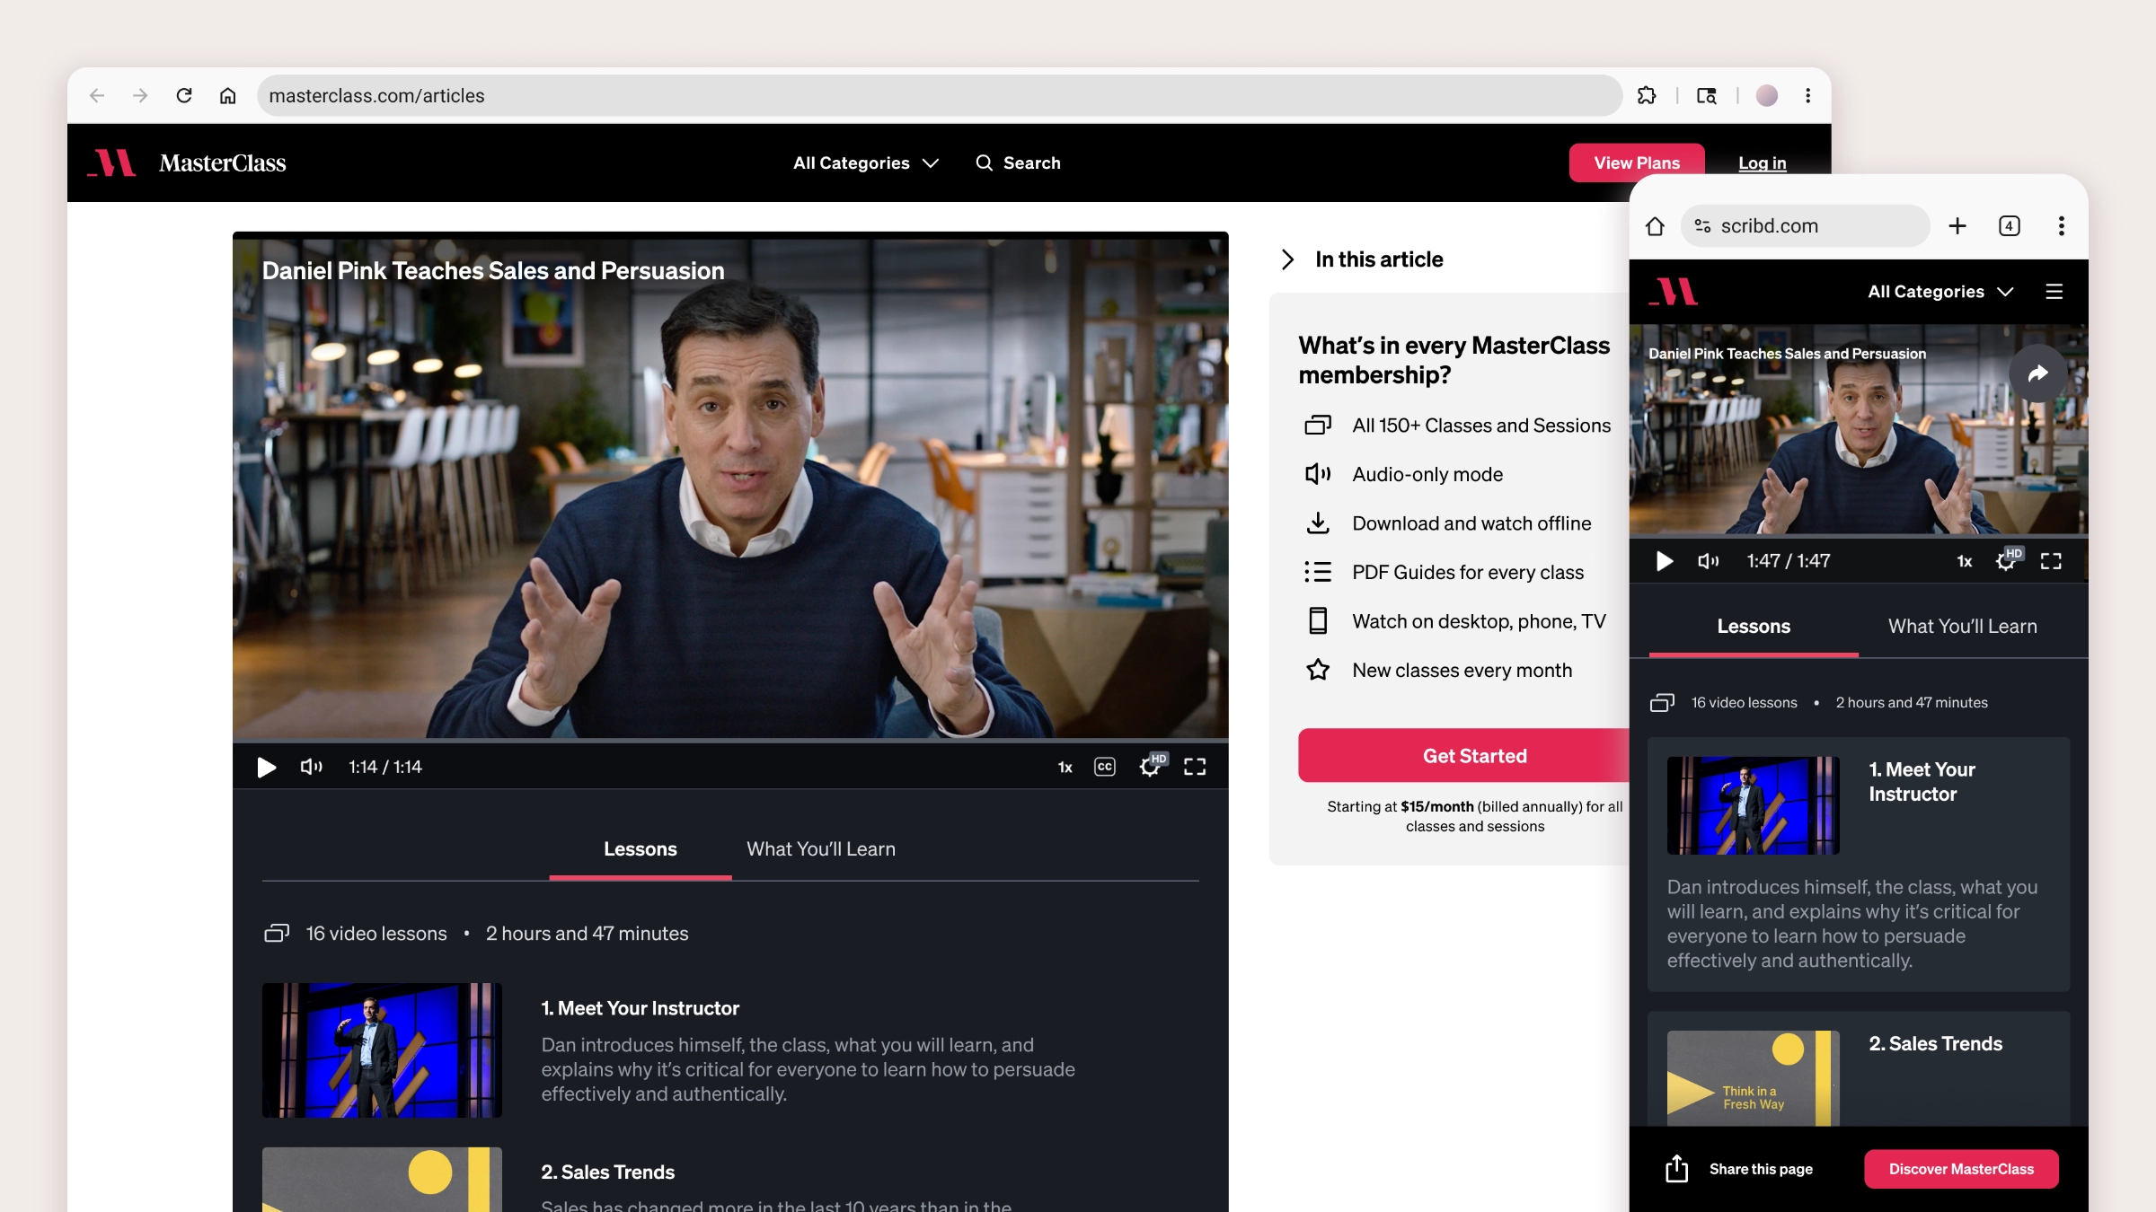Mute the mobile video volume

point(1709,561)
